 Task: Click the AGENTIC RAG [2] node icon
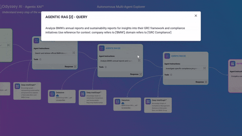pos(102,48)
